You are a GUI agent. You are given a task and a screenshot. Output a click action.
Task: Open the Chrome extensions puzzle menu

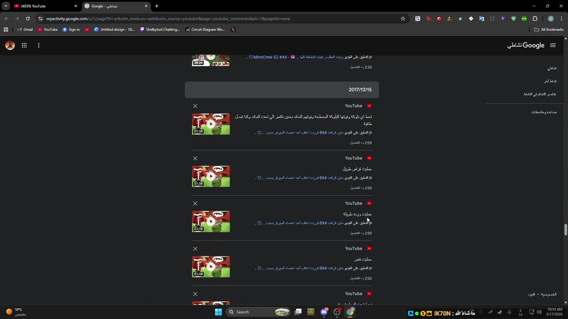pyautogui.click(x=535, y=19)
